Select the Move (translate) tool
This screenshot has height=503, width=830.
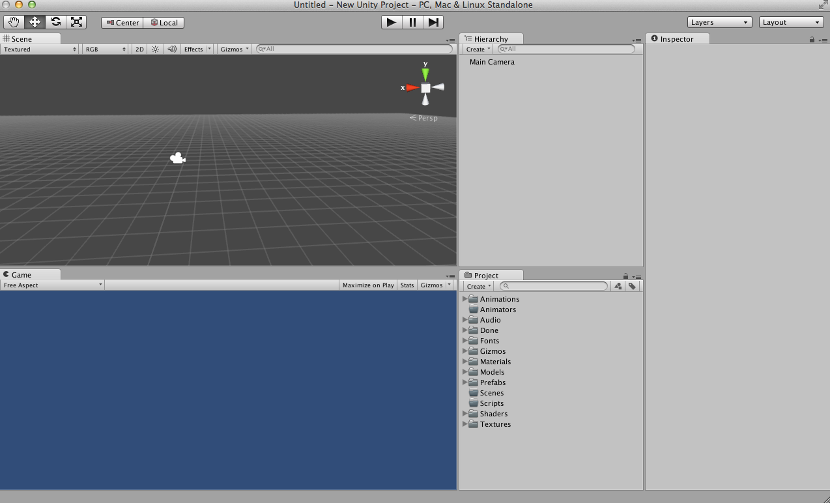point(35,22)
